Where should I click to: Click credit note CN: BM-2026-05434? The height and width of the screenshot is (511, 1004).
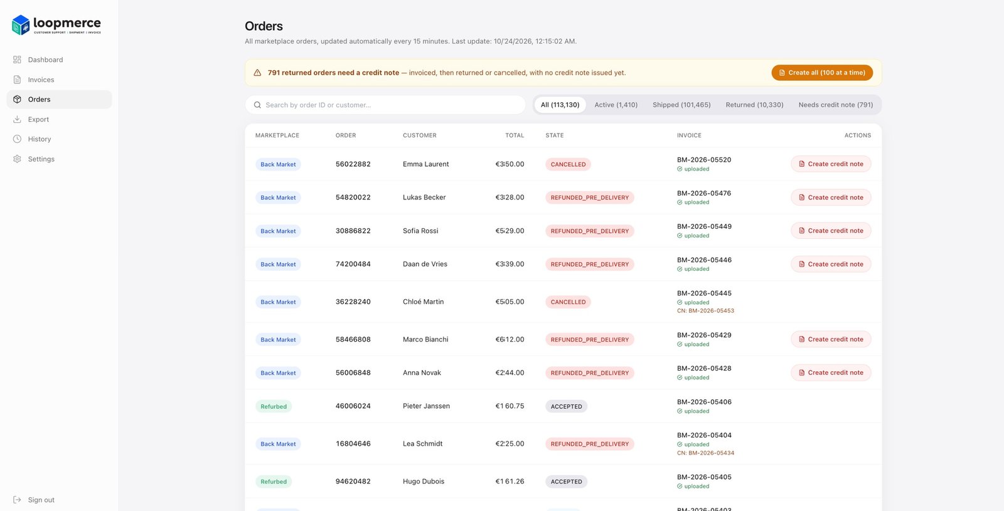coord(705,453)
